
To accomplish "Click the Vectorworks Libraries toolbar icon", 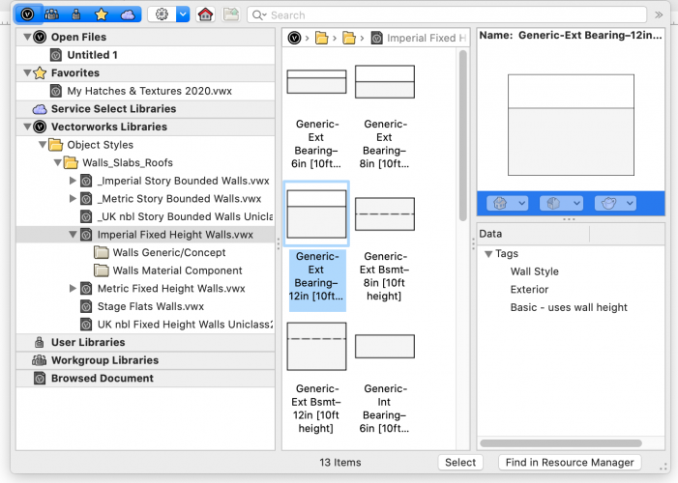I will click(27, 14).
